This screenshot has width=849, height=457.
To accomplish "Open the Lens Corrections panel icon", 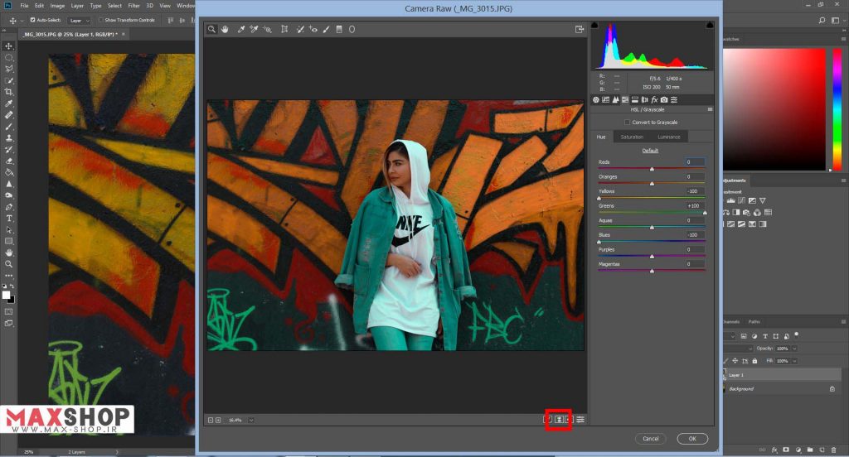I will coord(644,99).
